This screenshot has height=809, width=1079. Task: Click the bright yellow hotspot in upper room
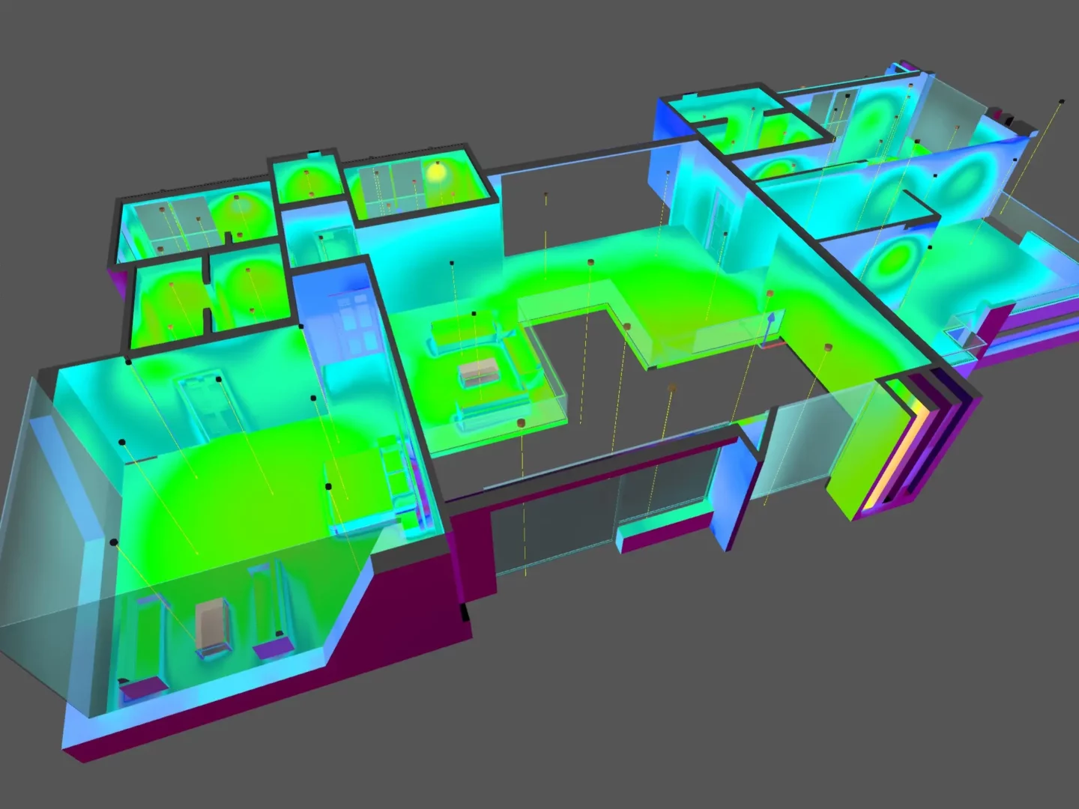[436, 172]
